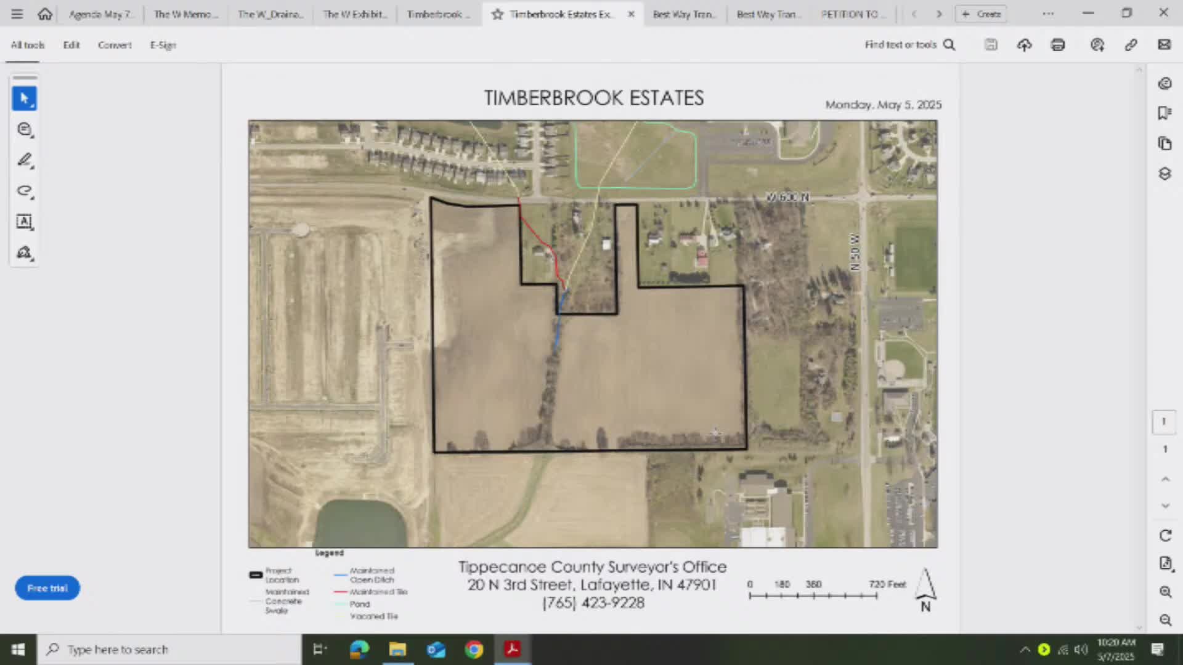
Task: Click the Create new tab button
Action: [981, 14]
